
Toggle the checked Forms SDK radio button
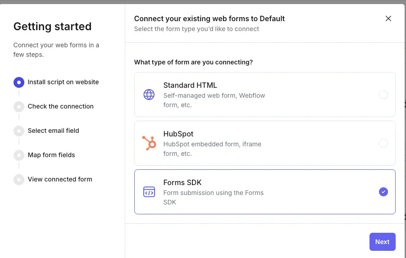coord(383,192)
